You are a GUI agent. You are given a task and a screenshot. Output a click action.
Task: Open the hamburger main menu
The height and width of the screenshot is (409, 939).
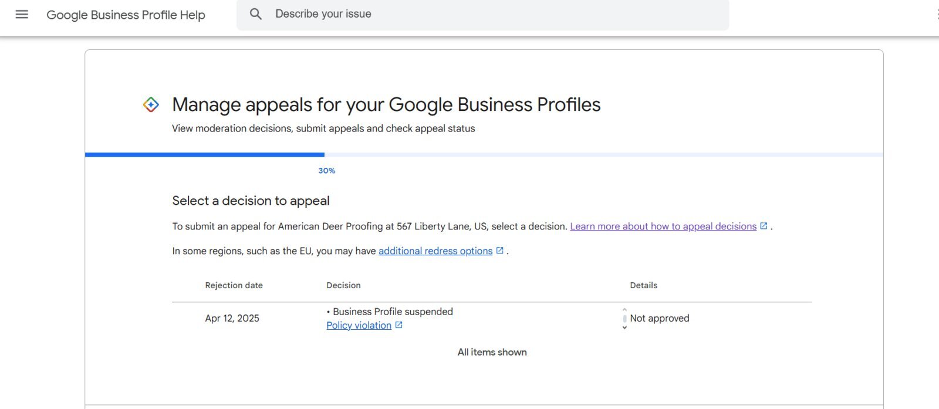22,14
